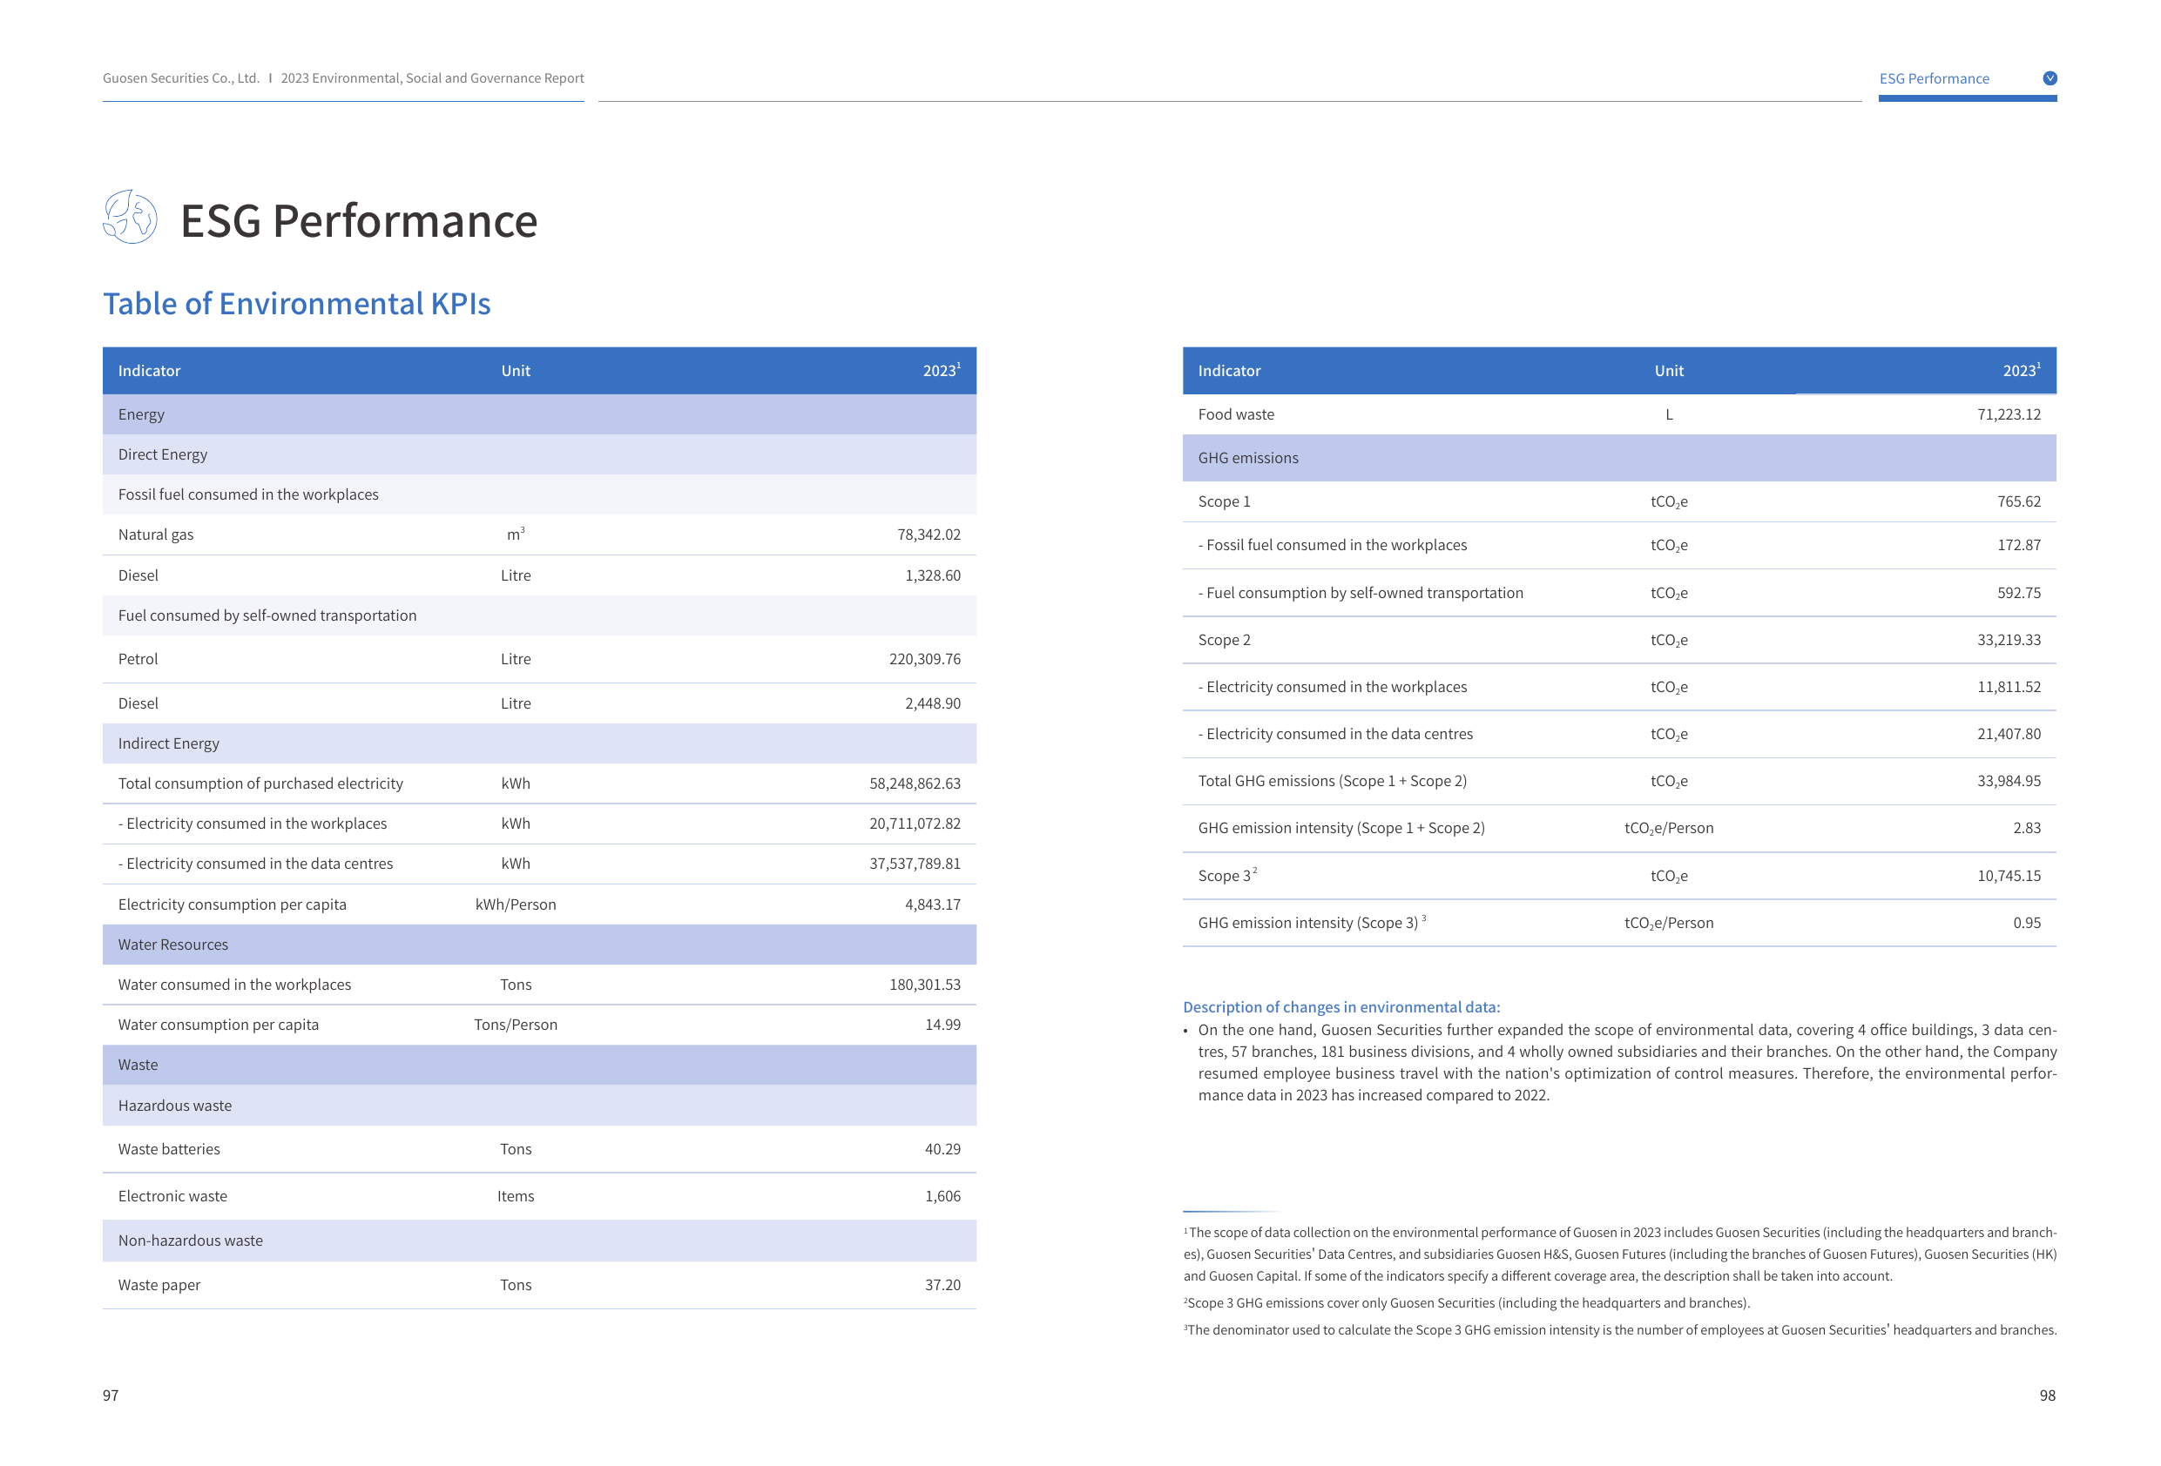Viewport: 2161px width, 1466px height.
Task: Click the GHG emission intensity value 2.83
Action: (x=2026, y=828)
